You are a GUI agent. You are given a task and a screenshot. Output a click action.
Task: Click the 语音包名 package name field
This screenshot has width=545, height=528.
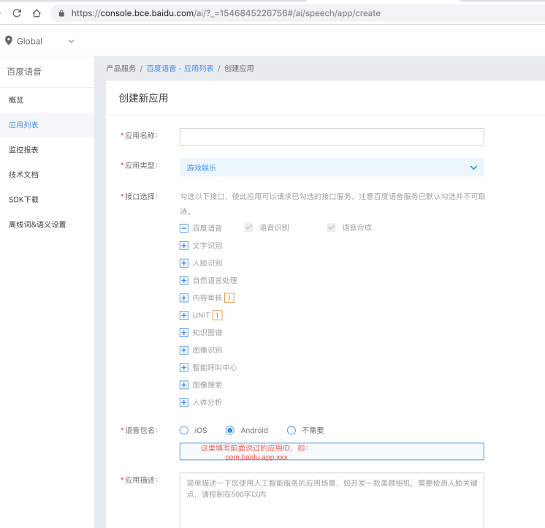(332, 451)
